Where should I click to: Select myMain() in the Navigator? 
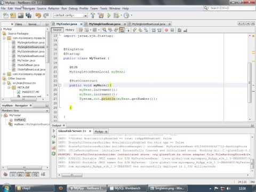[20, 120]
